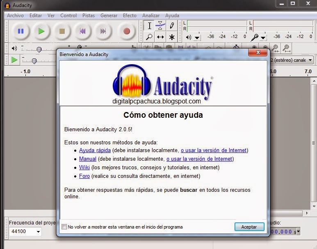The width and height of the screenshot is (317, 249).
Task: Open the Pistas menu
Action: coord(89,16)
